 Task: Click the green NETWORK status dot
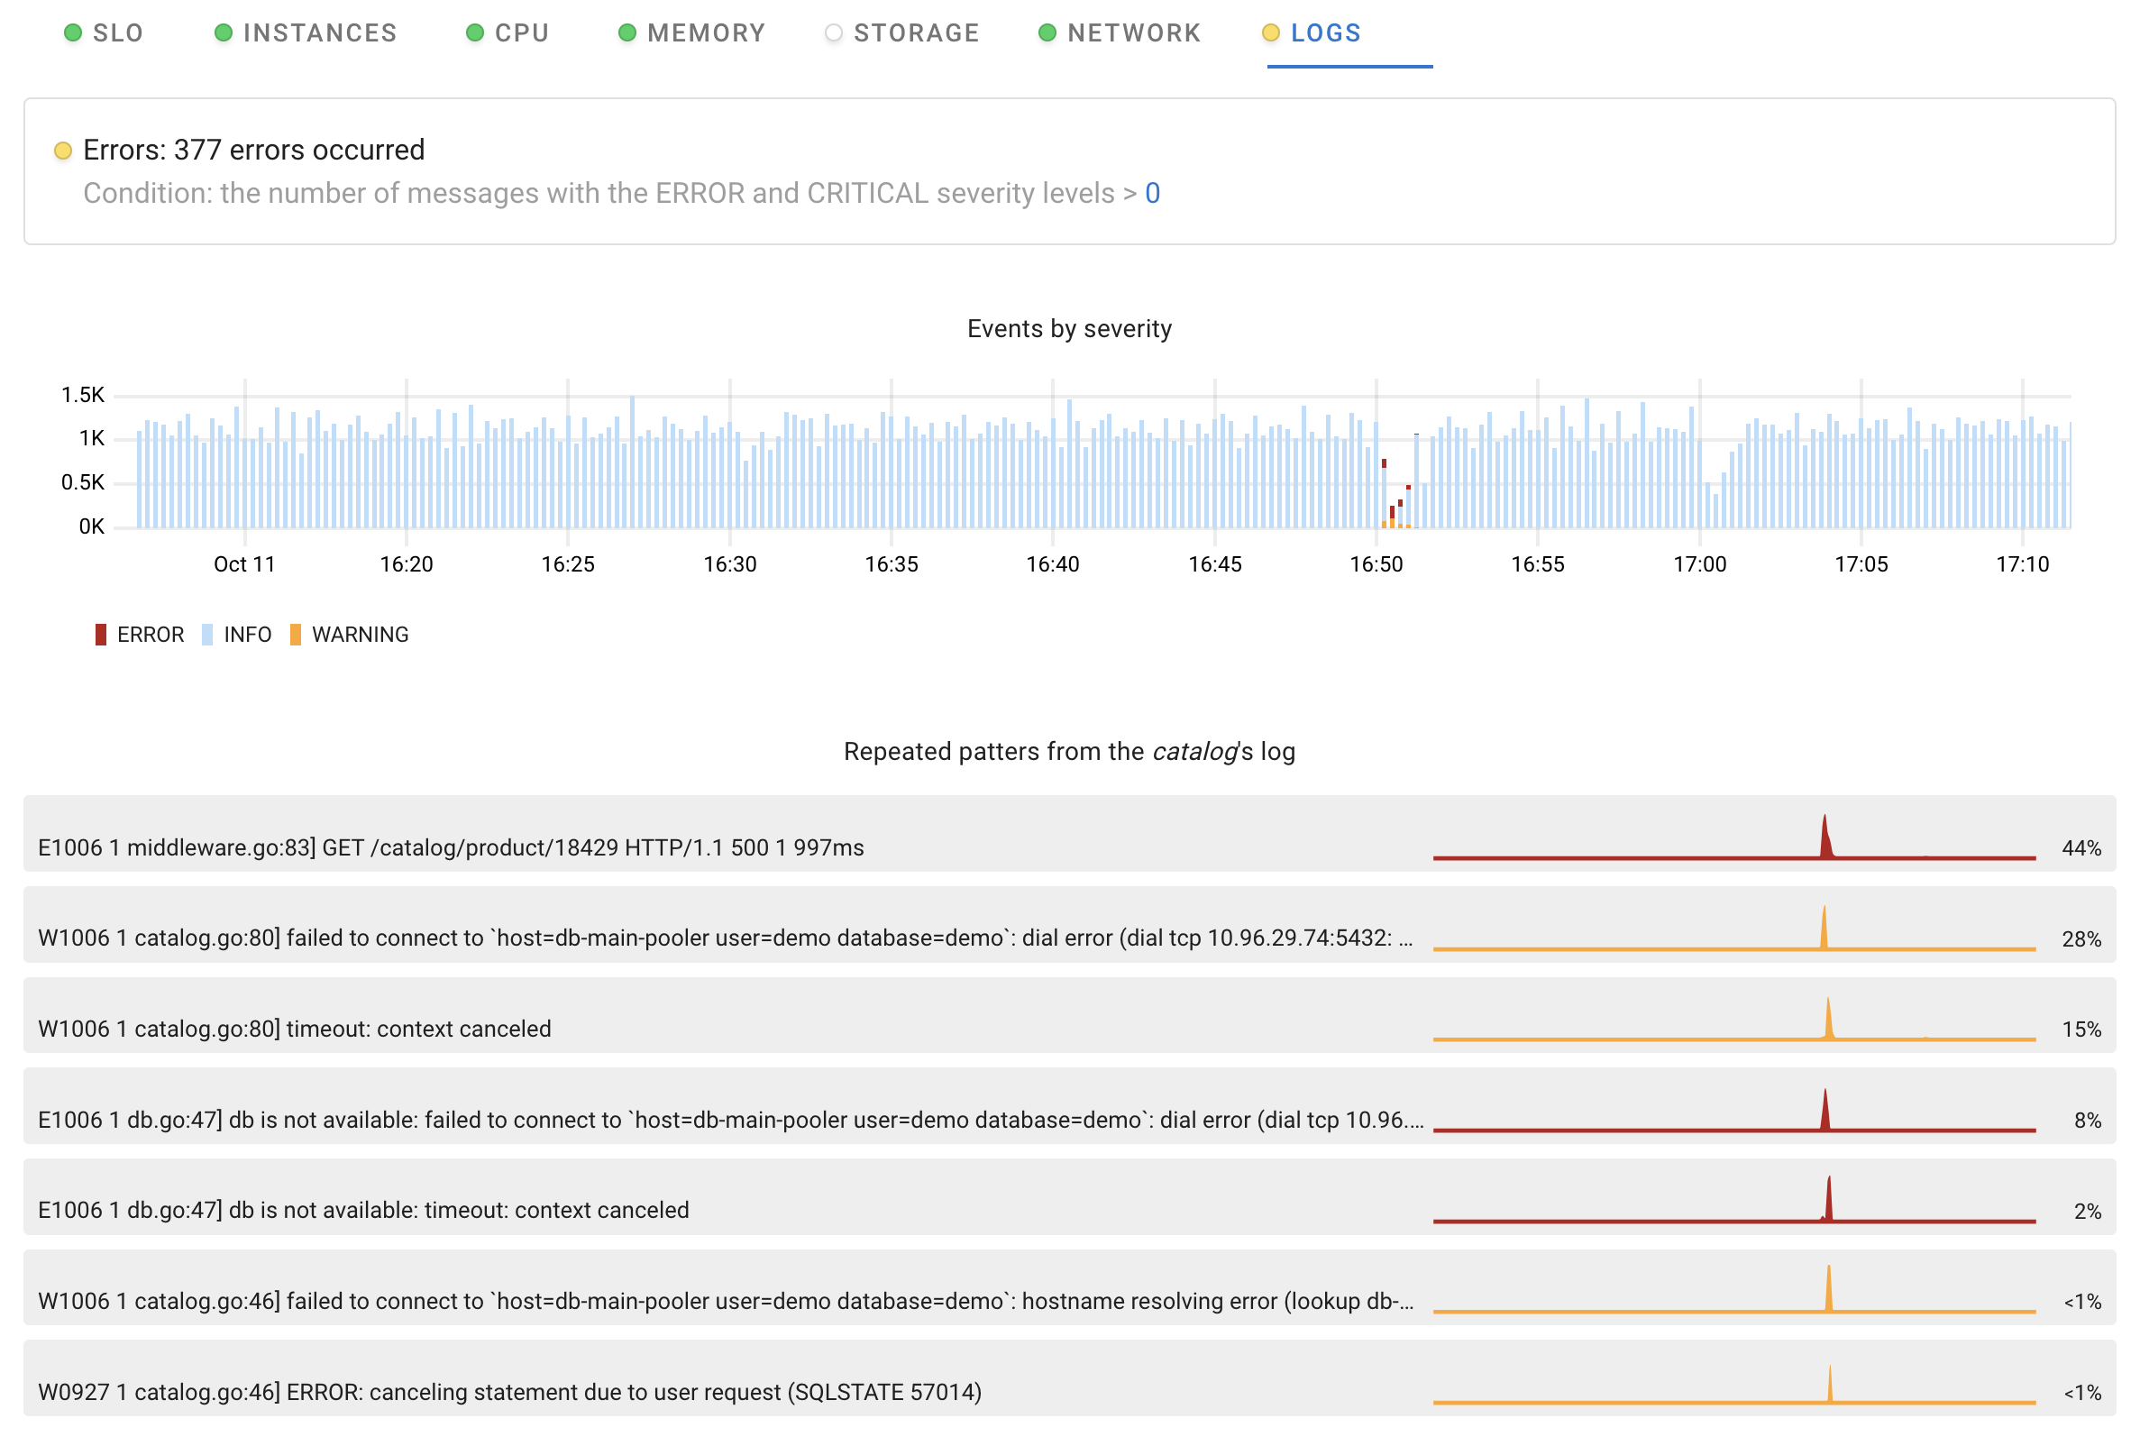(x=1047, y=33)
